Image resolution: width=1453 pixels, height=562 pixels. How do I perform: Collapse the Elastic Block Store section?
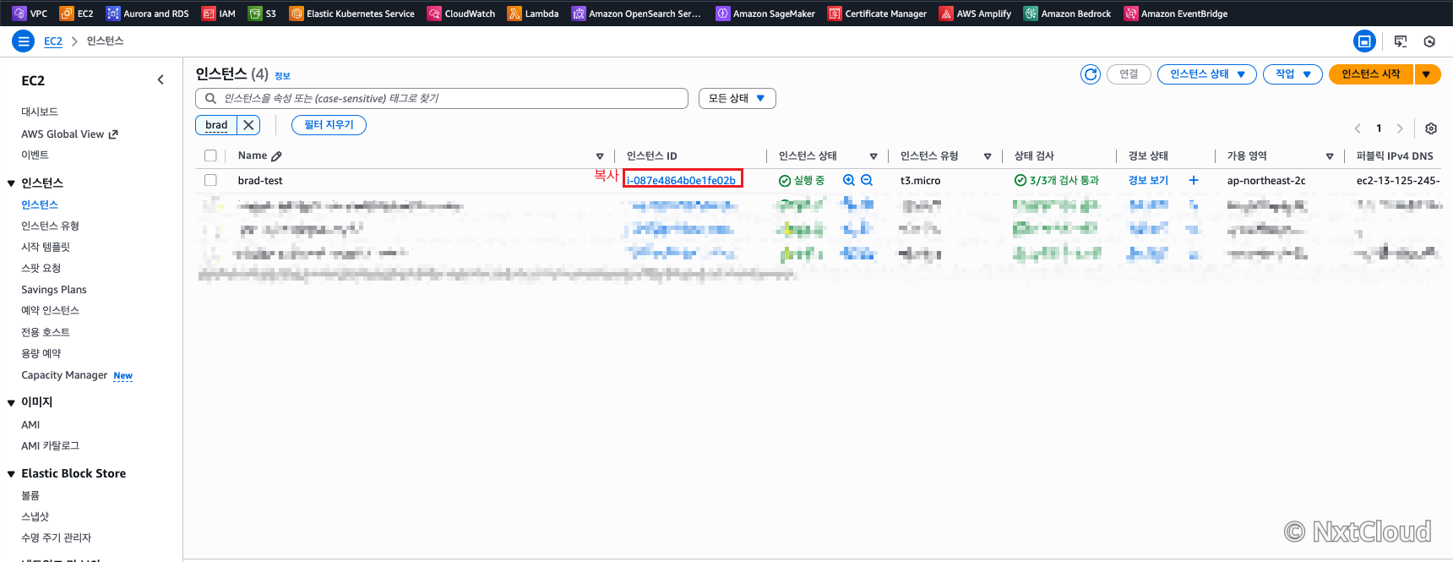(x=11, y=474)
